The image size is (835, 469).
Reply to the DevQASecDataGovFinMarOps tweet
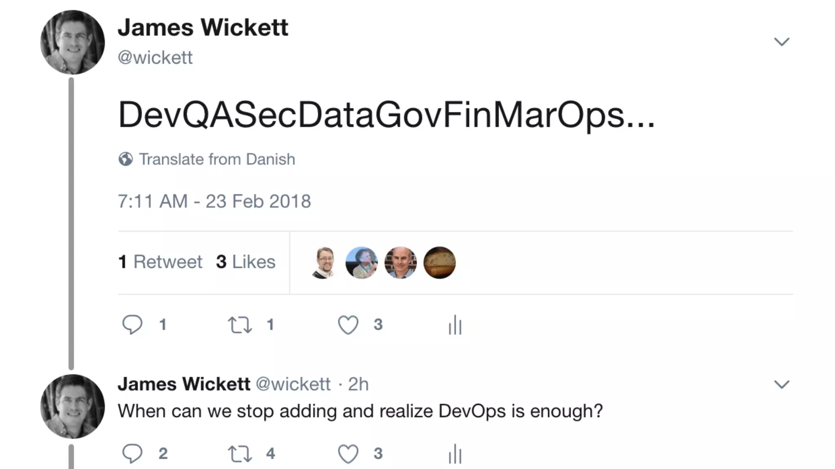[132, 325]
